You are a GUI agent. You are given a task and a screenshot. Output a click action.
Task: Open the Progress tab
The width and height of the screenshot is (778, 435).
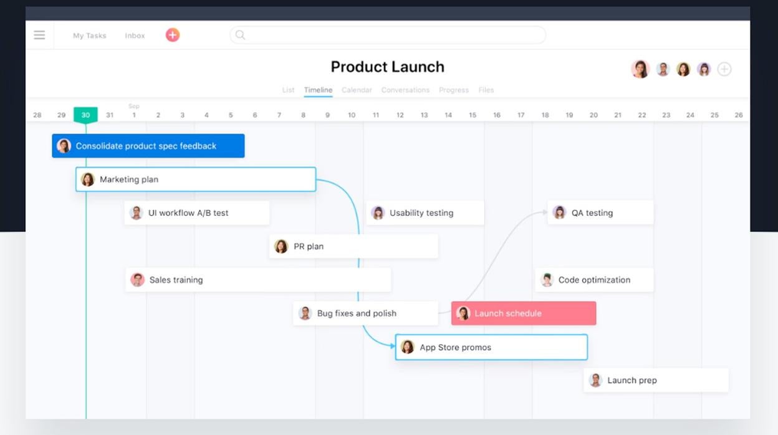click(454, 90)
